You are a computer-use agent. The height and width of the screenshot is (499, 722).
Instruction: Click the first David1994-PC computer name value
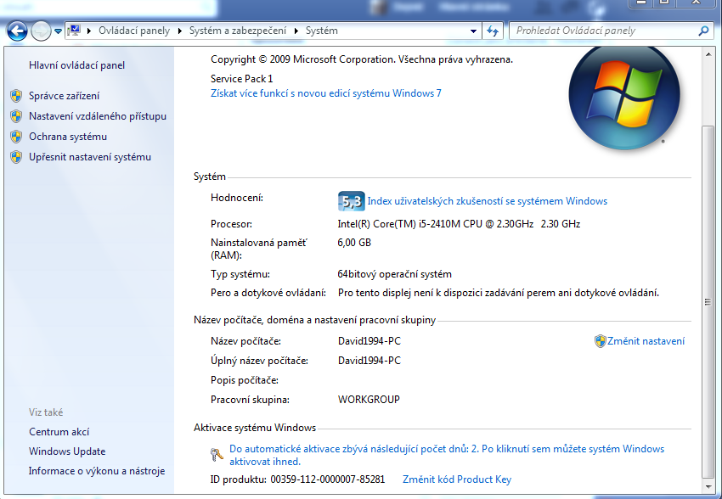coord(369,341)
